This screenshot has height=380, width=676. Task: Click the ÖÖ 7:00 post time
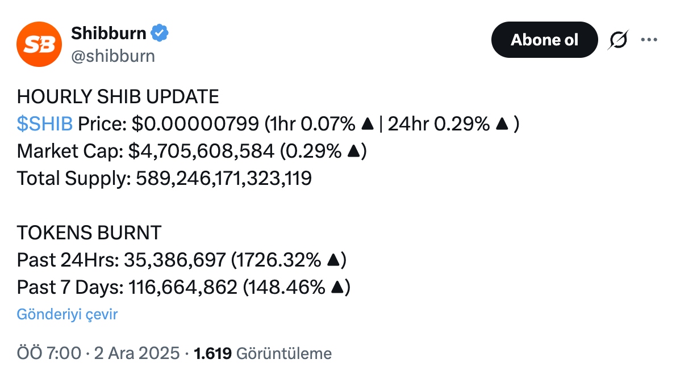tap(49, 354)
